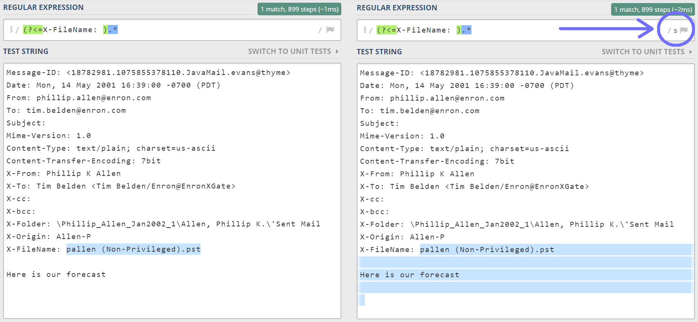This screenshot has height=322, width=698.
Task: Click the 'Subject:' line in left panel
Action: tap(26, 123)
